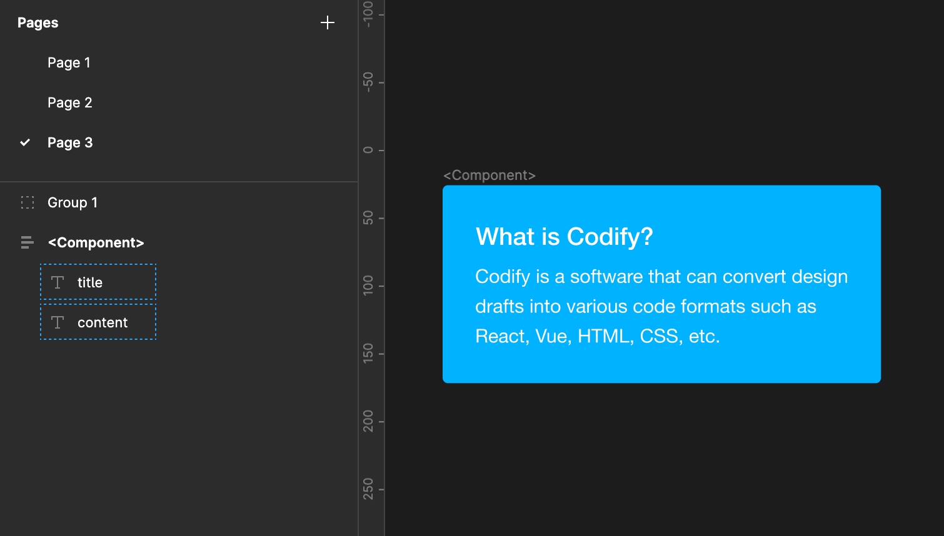Switch to Page 2

pos(70,102)
